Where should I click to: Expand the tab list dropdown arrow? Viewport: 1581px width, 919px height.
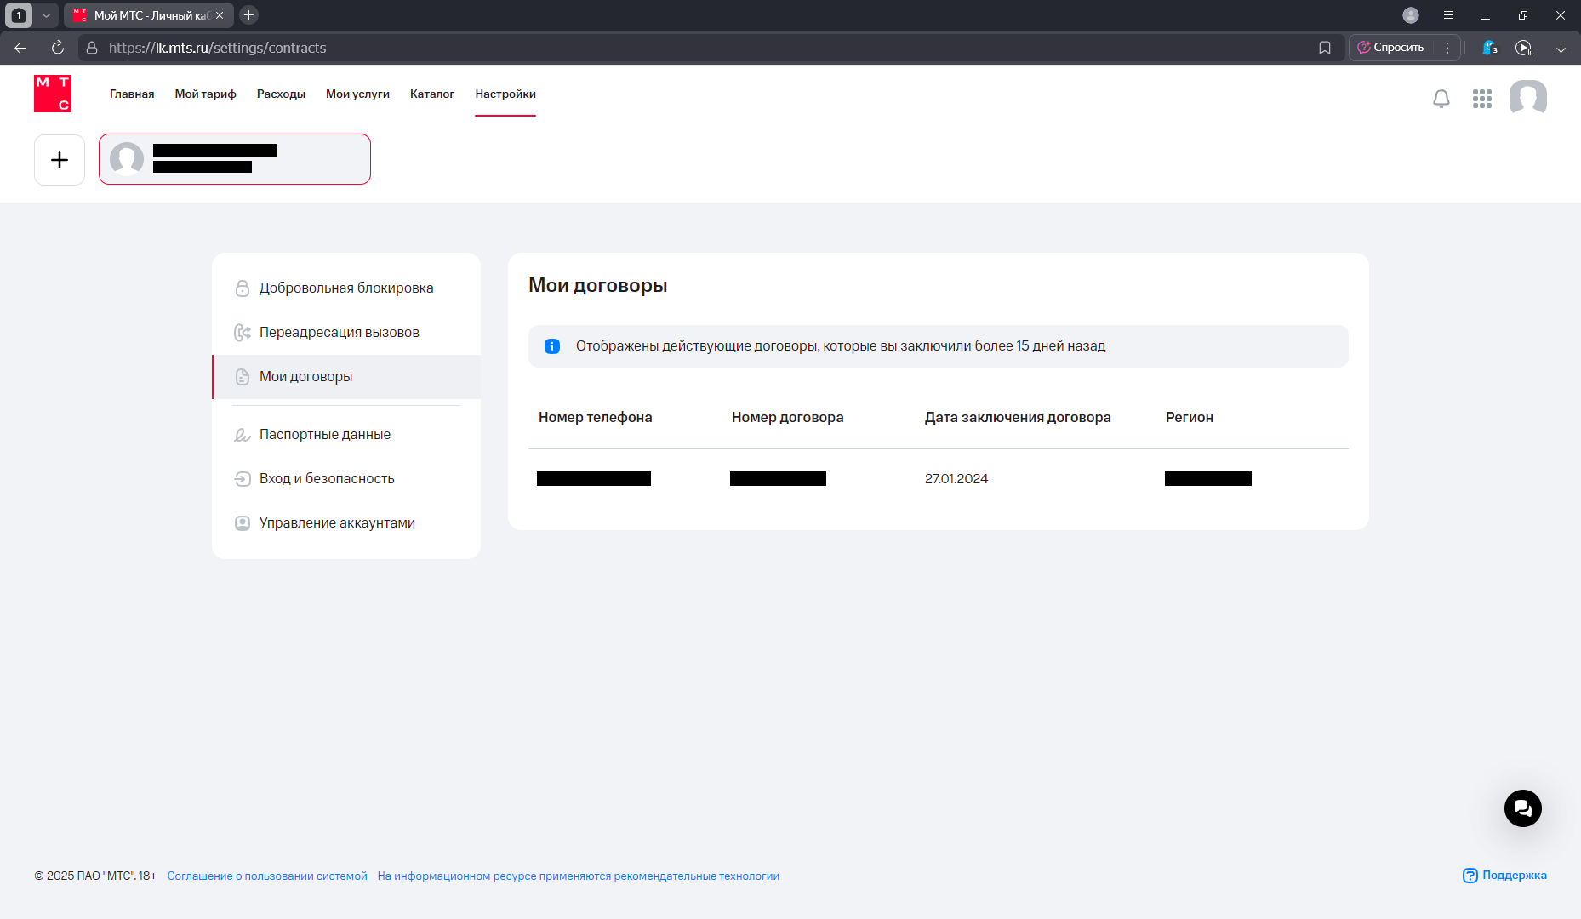[x=47, y=15]
